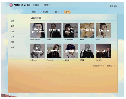Open 发现音乐 in top navigation
Image resolution: width=126 pixels, height=99 pixels.
[36, 5]
